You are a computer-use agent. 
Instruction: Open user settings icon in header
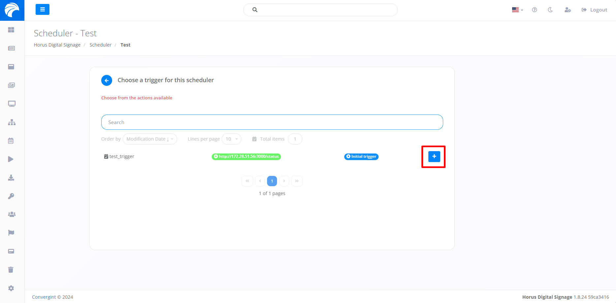coord(568,10)
